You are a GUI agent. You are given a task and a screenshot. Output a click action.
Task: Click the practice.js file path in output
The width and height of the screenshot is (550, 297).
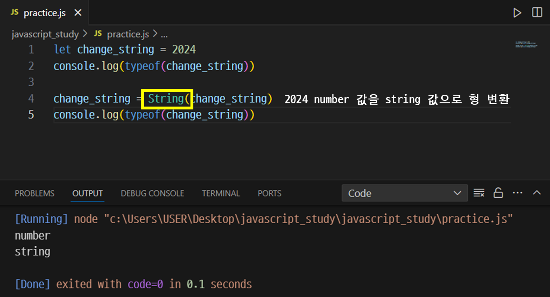(308, 219)
